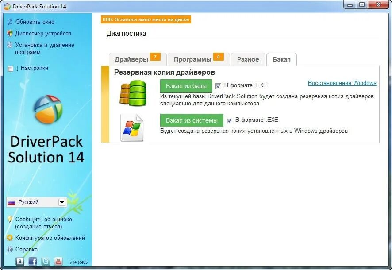Click the DriverPack title bar app icon
This screenshot has width=392, height=270.
coord(7,6)
